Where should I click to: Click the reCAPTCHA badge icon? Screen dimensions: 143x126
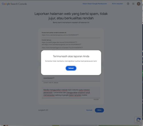pos(138,120)
